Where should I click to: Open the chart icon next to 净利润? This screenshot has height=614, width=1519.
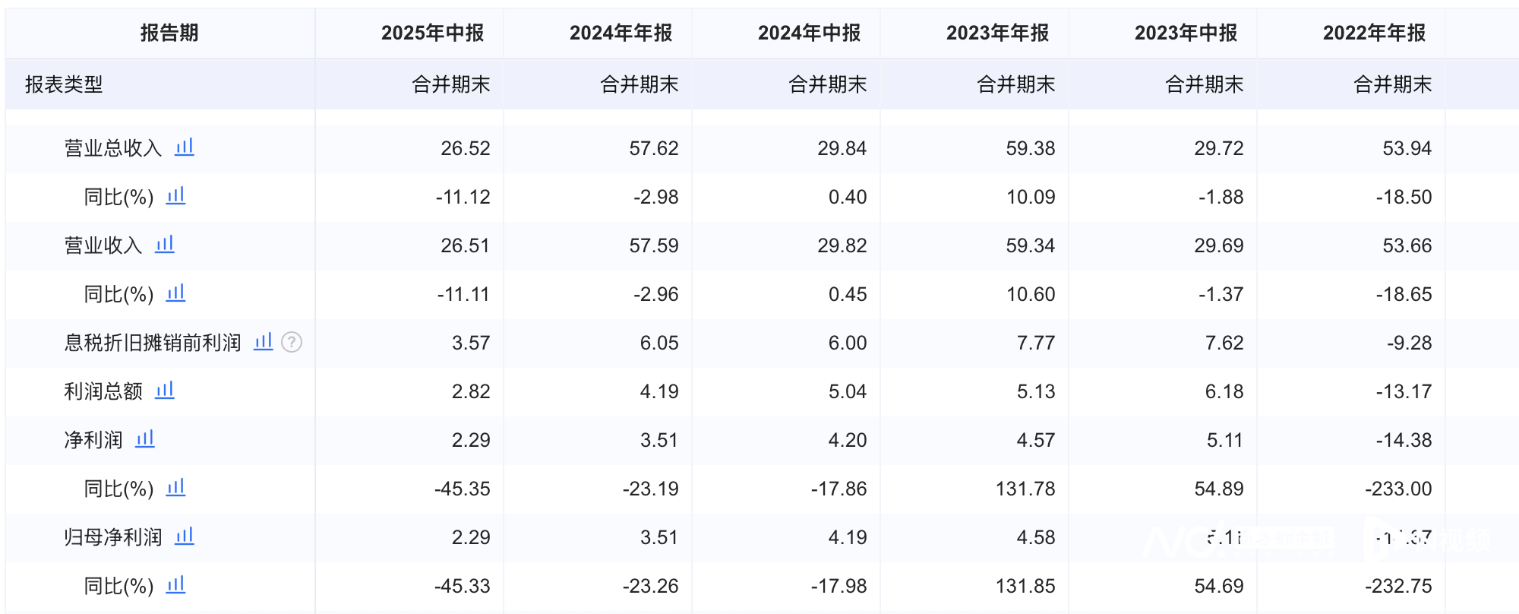[145, 438]
